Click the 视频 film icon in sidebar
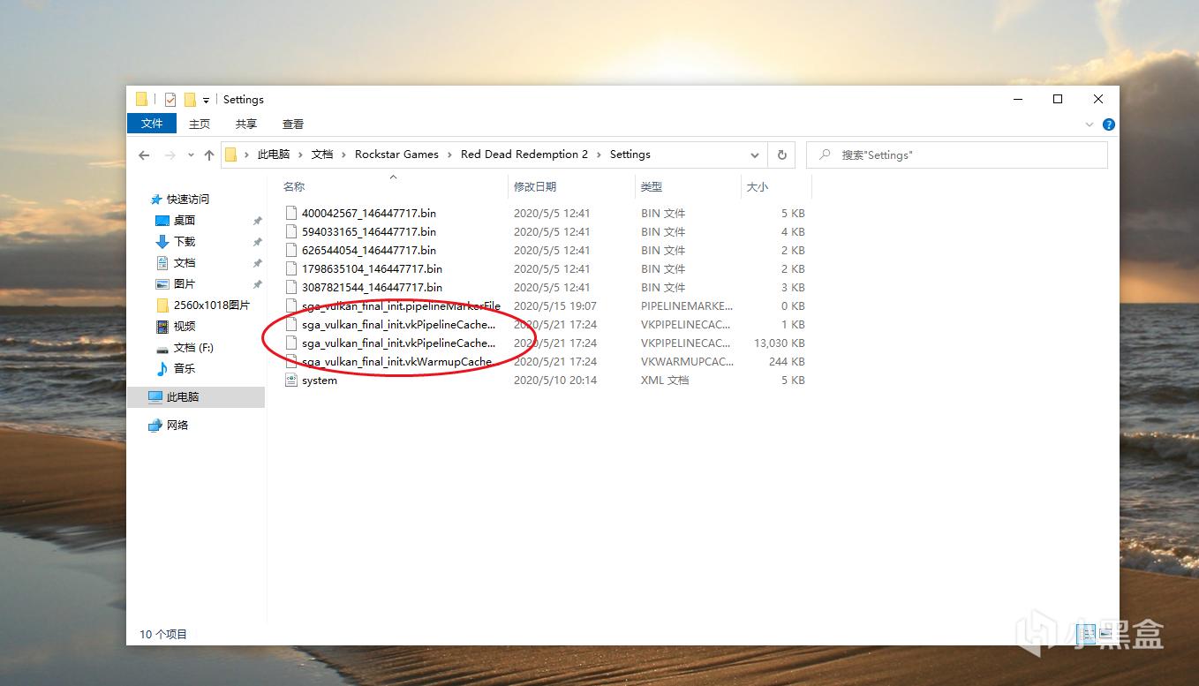The width and height of the screenshot is (1199, 686). tap(162, 327)
